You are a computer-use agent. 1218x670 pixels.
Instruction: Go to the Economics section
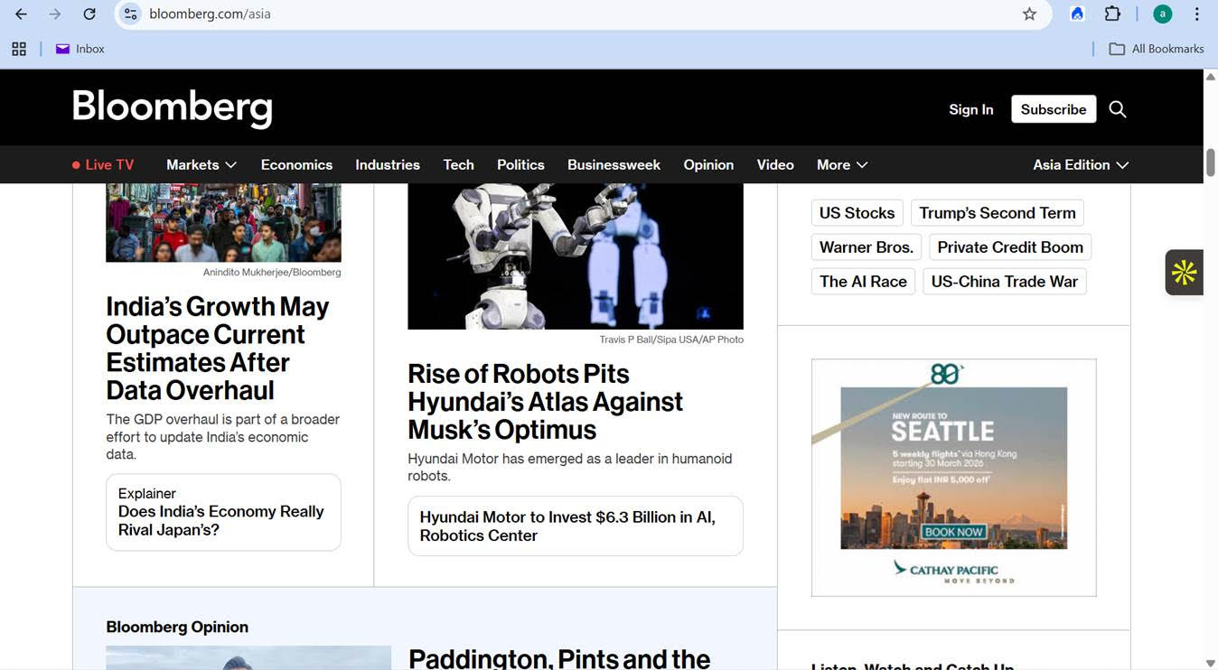296,164
